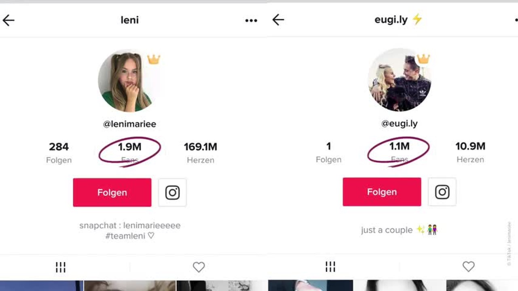Open leni's profile picture
The height and width of the screenshot is (291, 518).
click(125, 82)
